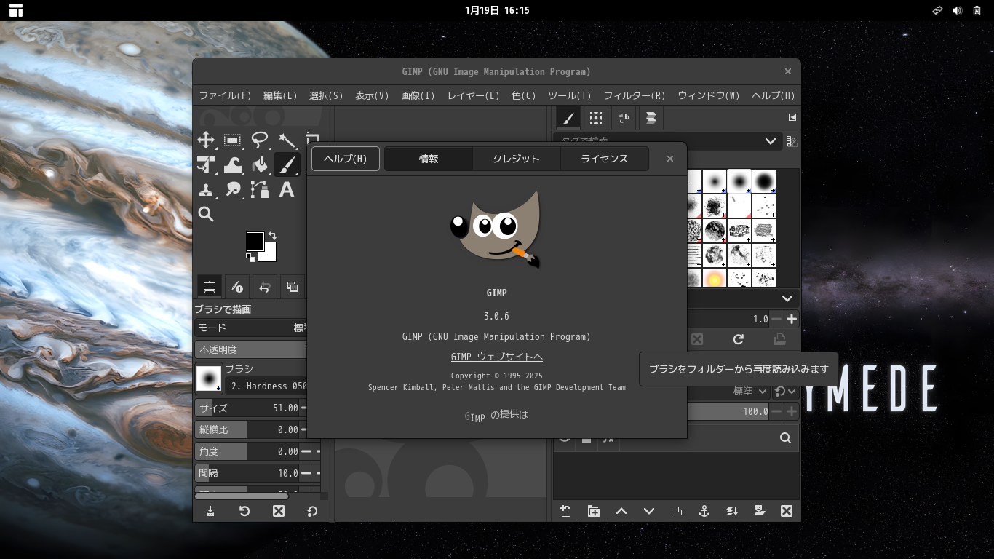Screen dimensions: 994x559
Task: Click the anchor layer icon
Action: pyautogui.click(x=704, y=511)
